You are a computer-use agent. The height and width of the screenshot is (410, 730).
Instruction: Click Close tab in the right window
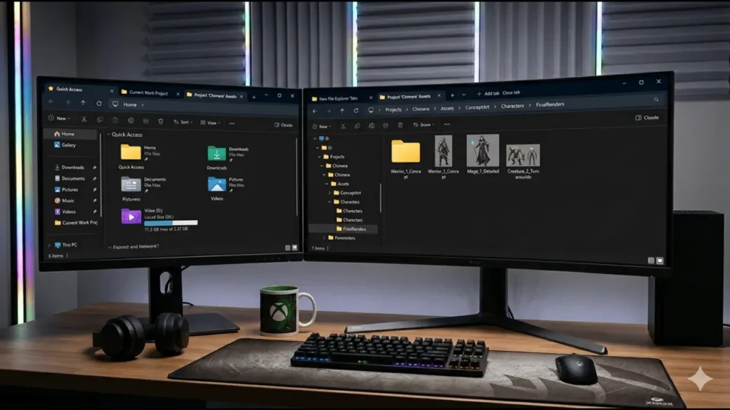tap(510, 93)
